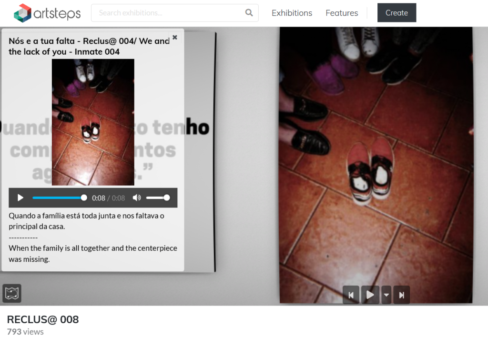Click the 'RECLUS@ 008' exhibition title
Viewport: 488px width, 337px height.
tap(43, 319)
